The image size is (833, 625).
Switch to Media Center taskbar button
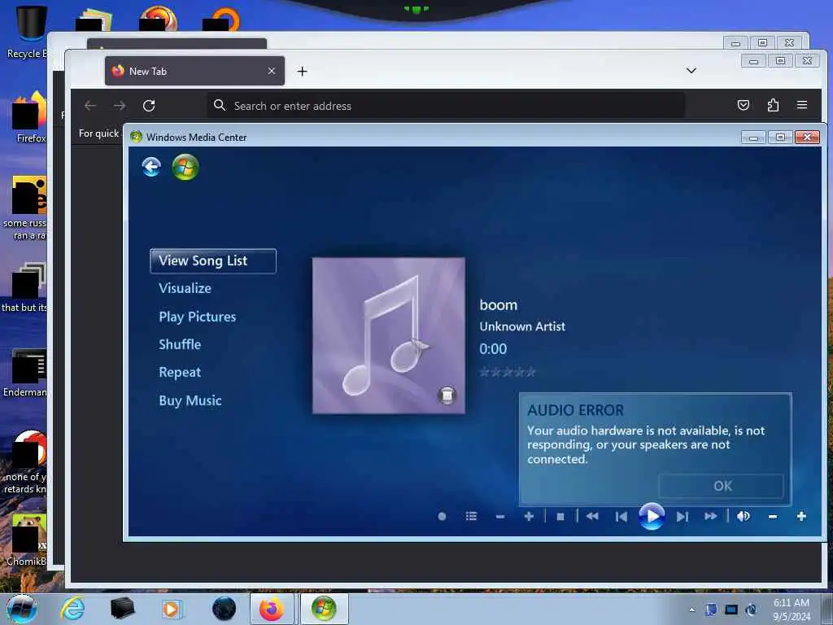(x=324, y=609)
